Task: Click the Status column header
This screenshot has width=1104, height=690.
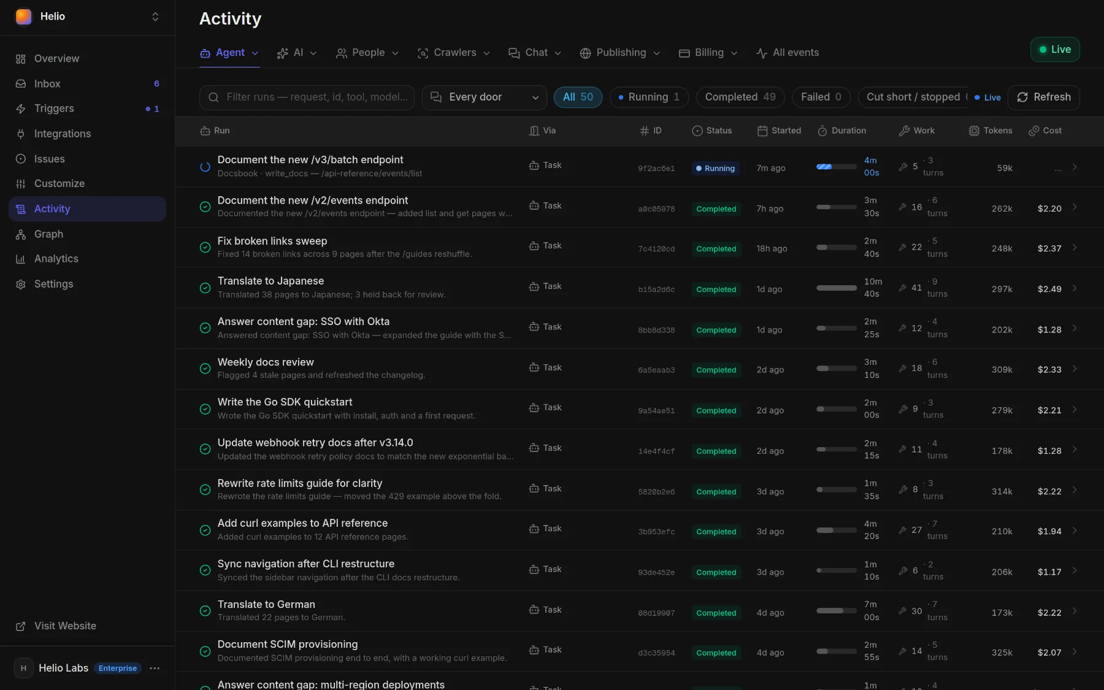Action: pos(712,131)
